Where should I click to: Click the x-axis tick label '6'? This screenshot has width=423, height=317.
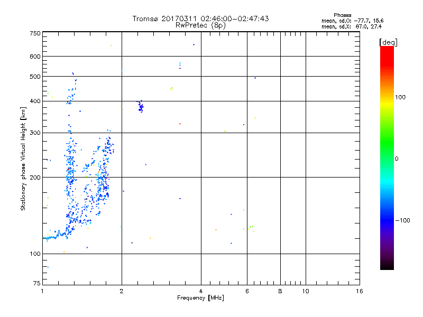coord(247,291)
